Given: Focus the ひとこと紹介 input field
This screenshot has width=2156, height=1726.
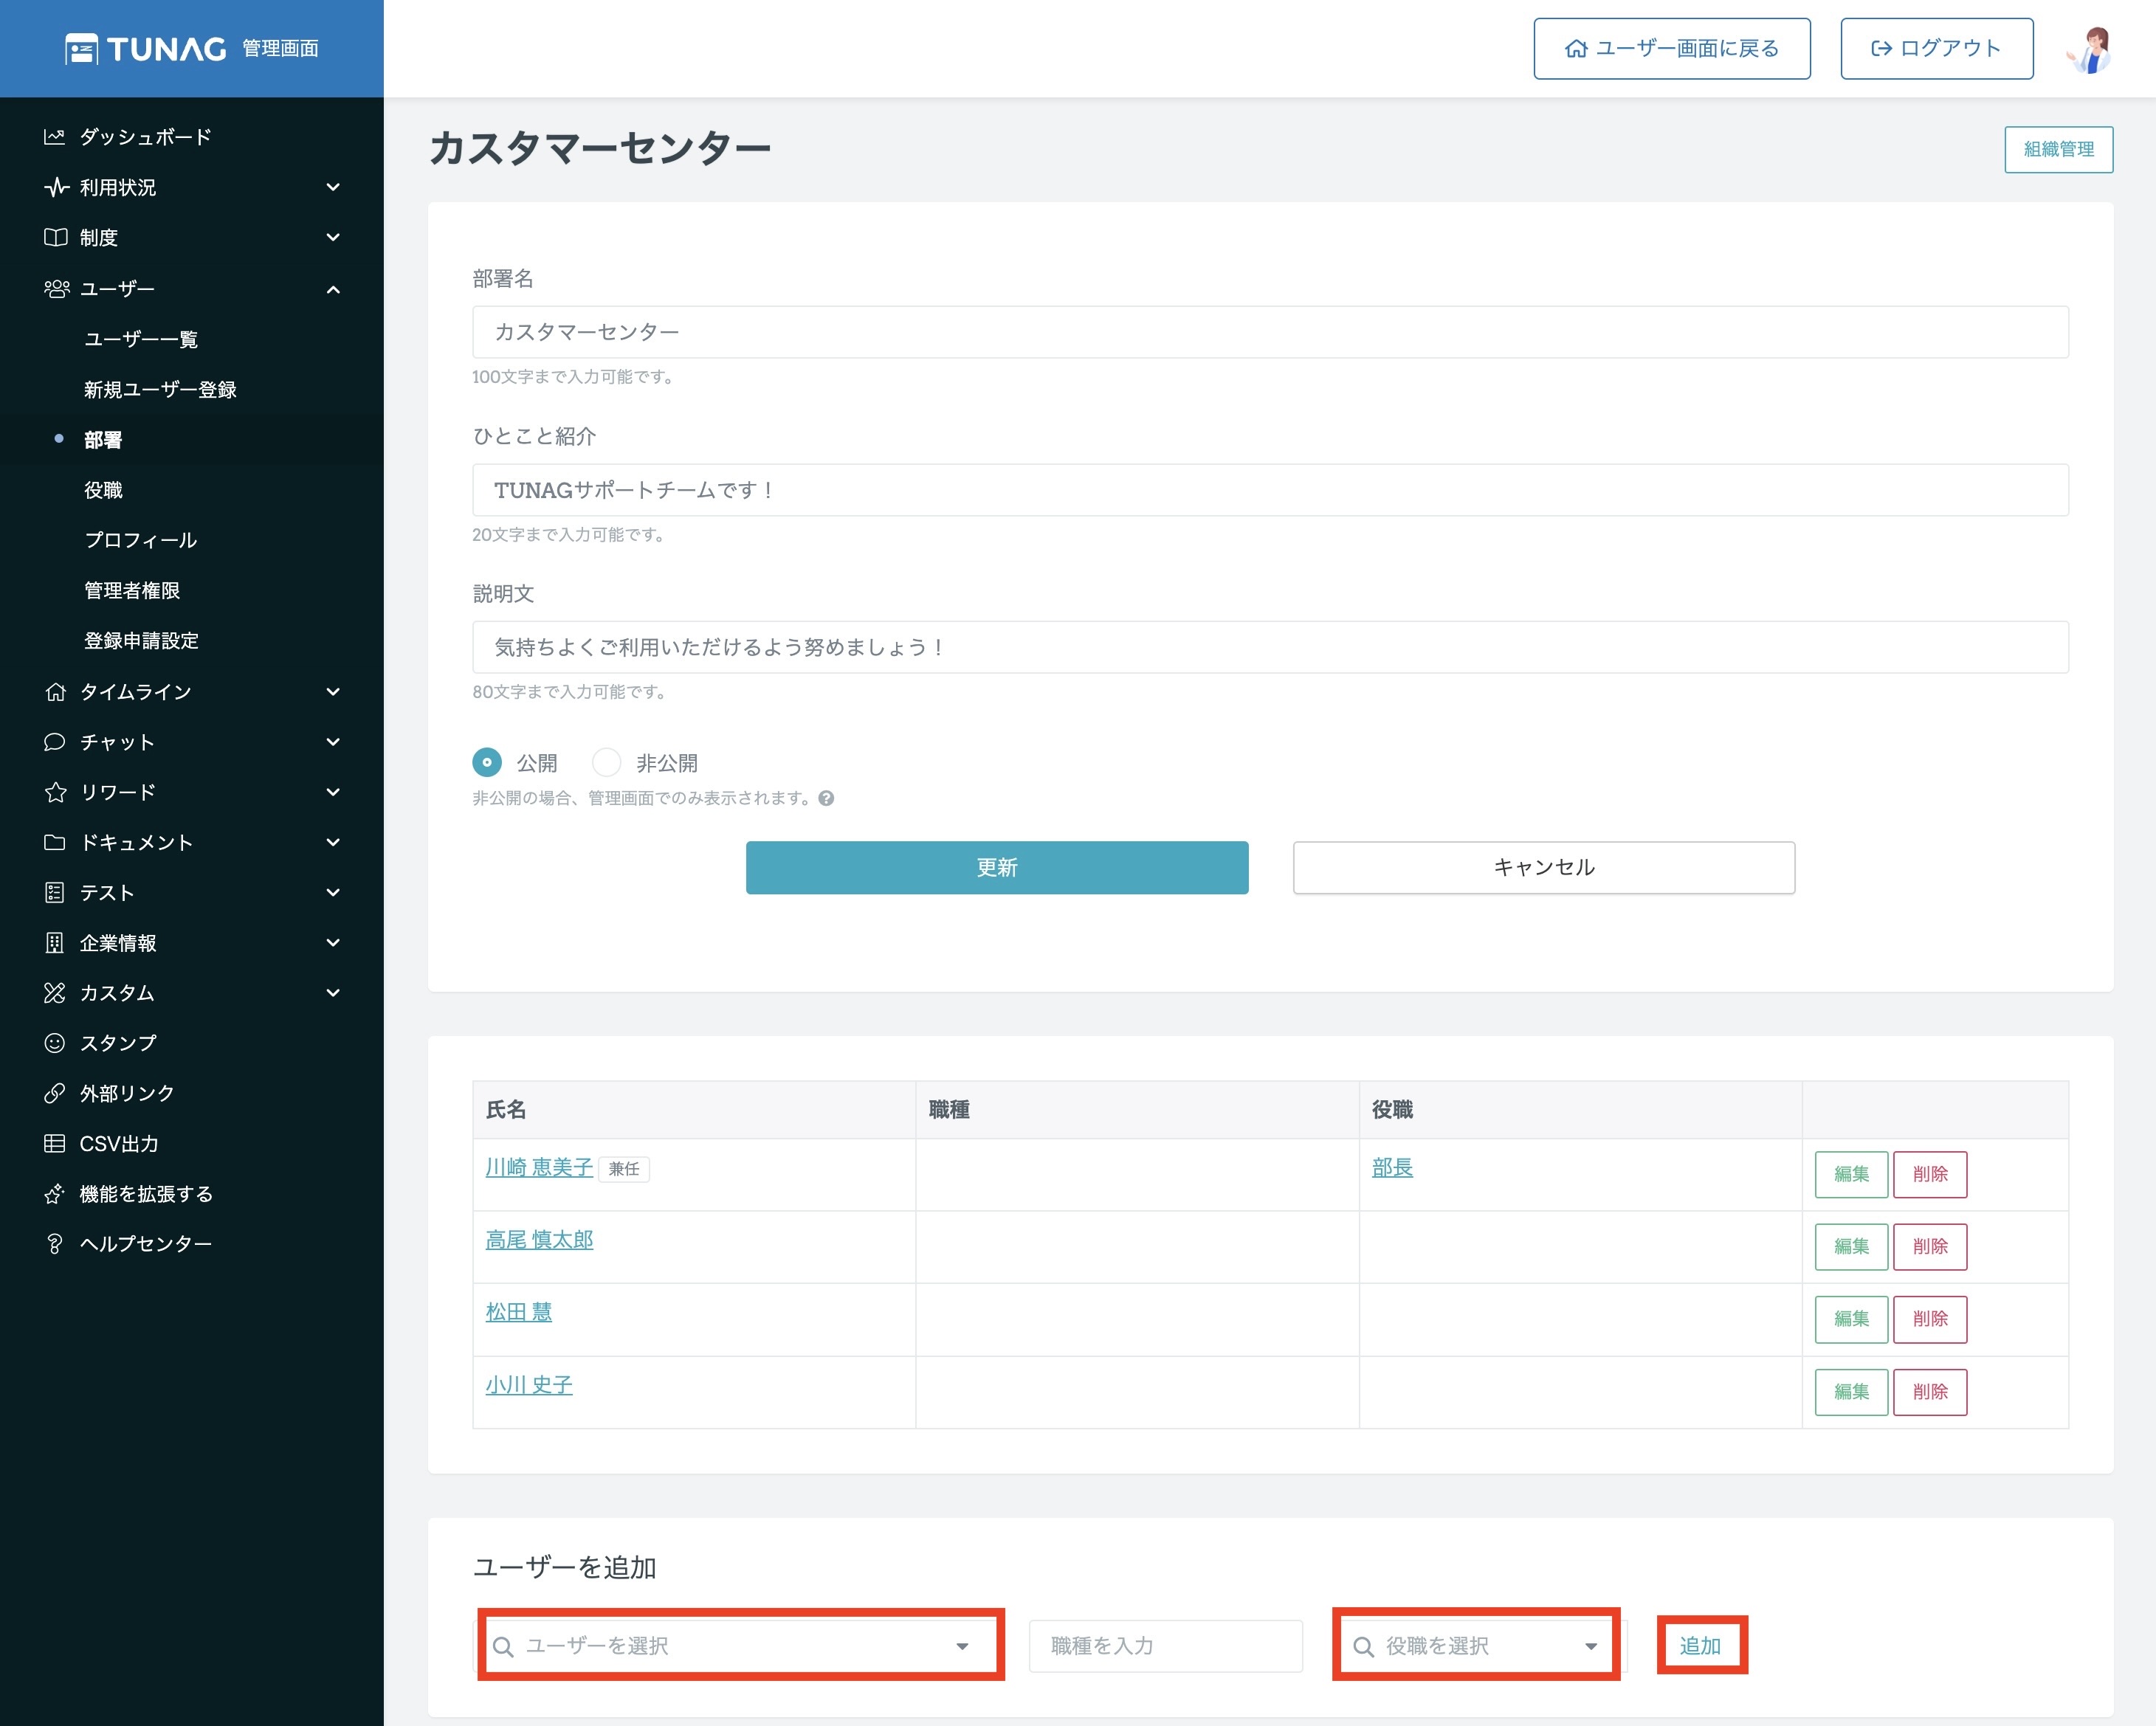Looking at the screenshot, I should pos(1270,490).
